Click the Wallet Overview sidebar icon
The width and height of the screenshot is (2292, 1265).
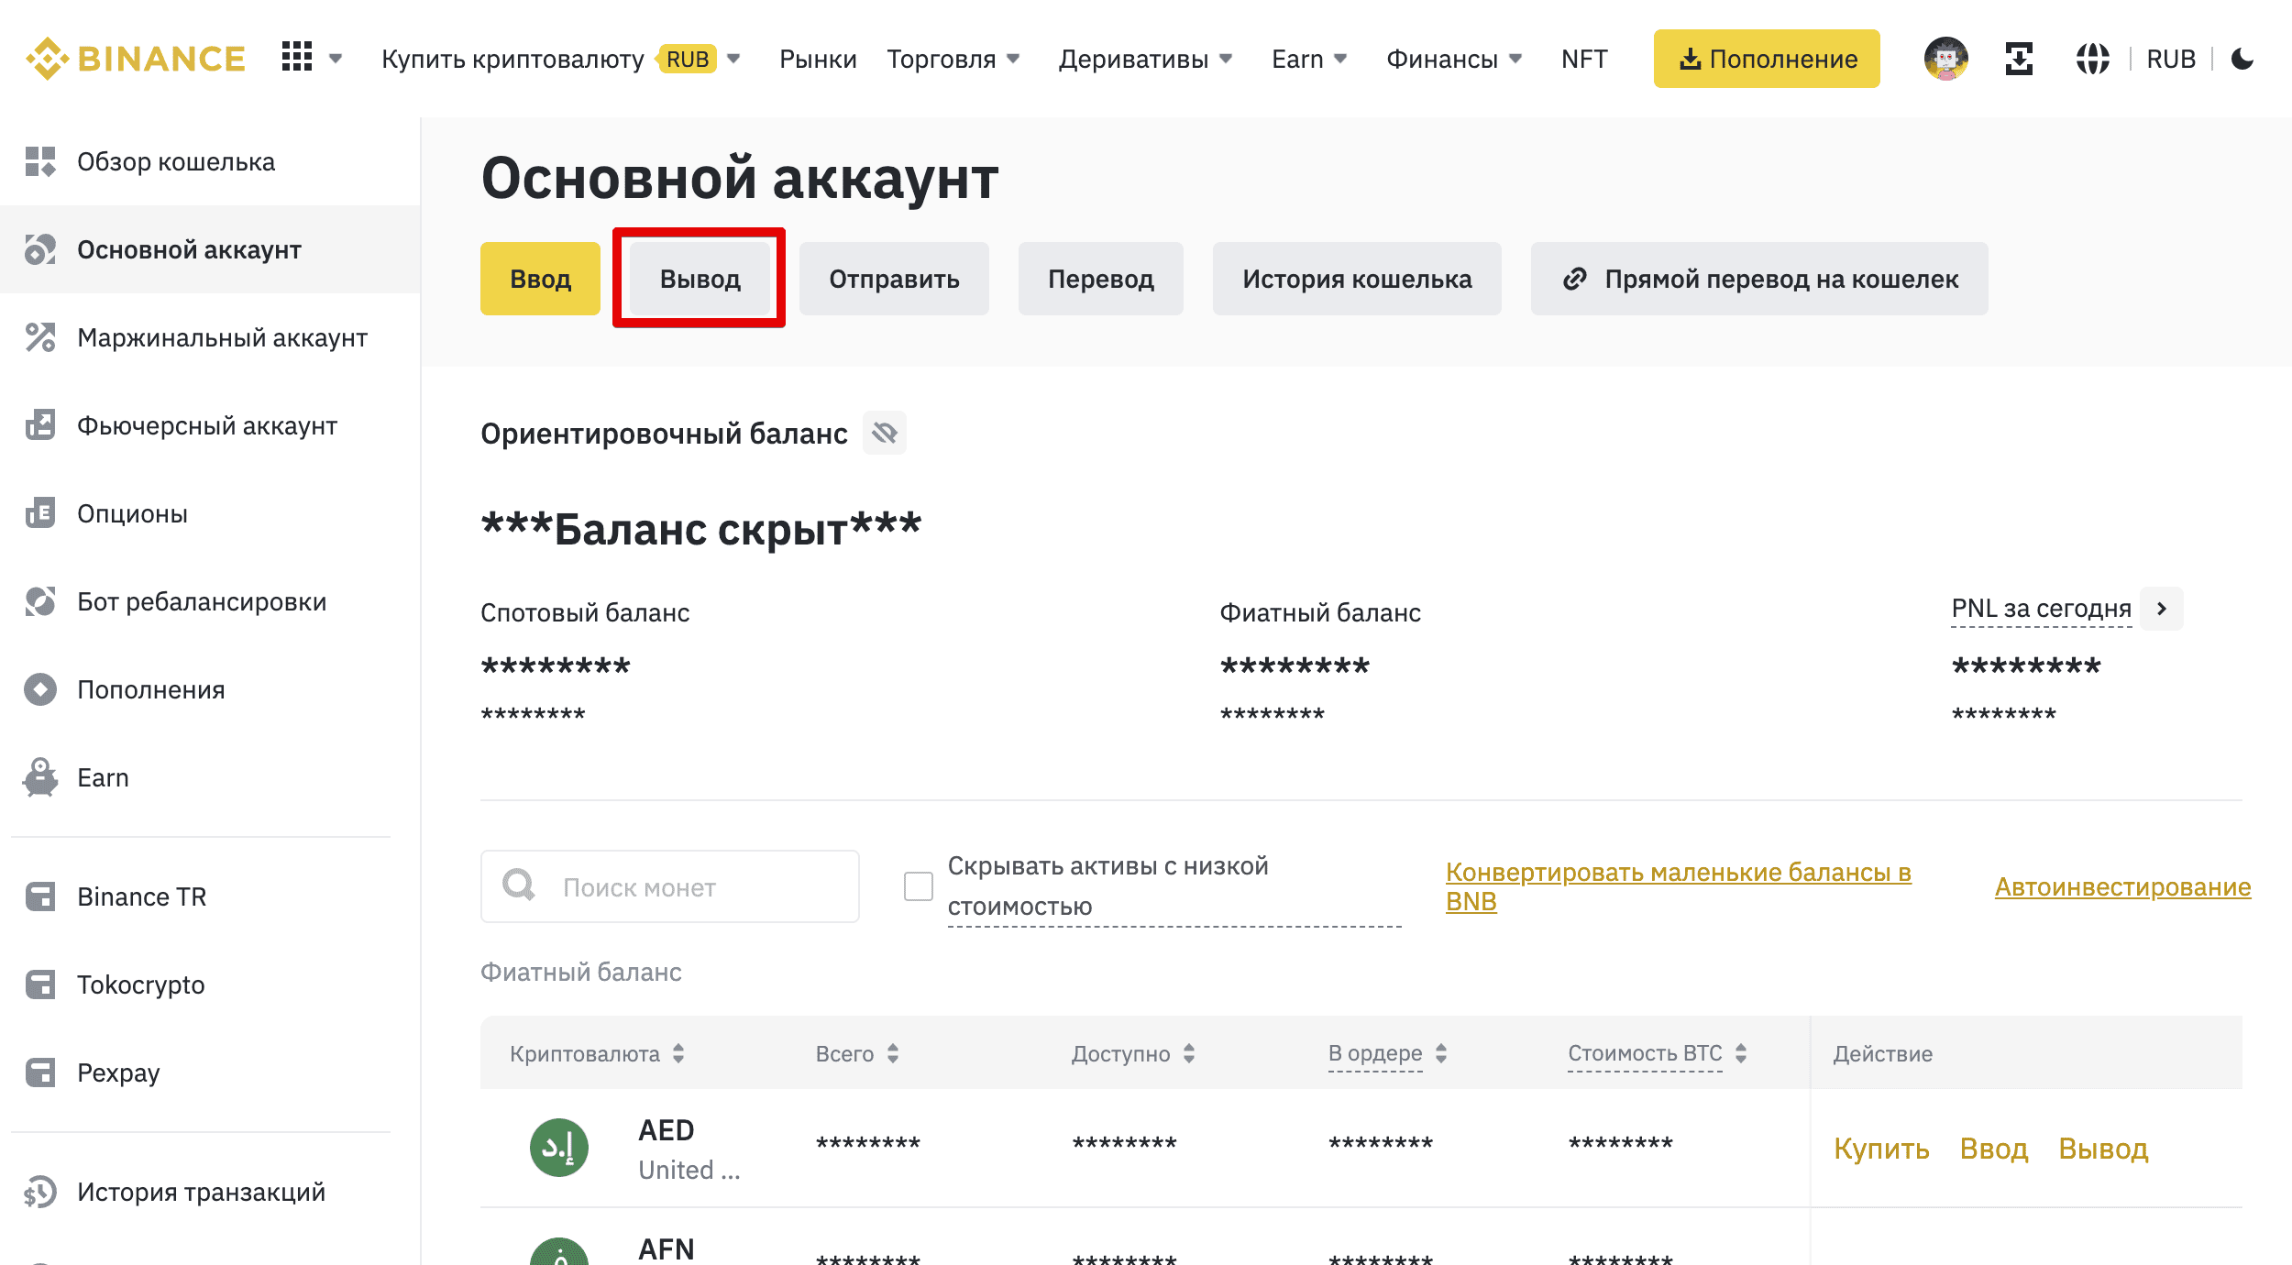40,161
